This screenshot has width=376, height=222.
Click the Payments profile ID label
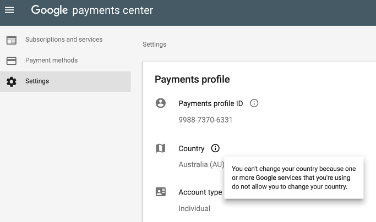210,103
